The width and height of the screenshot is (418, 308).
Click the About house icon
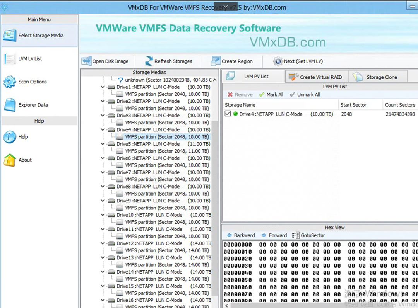tap(10, 160)
